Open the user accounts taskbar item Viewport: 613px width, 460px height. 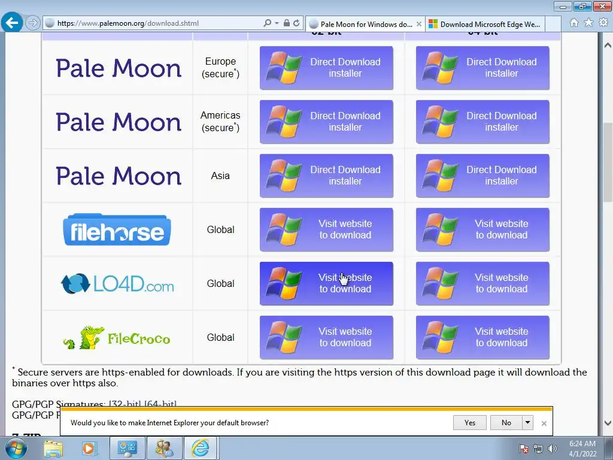coord(164,448)
